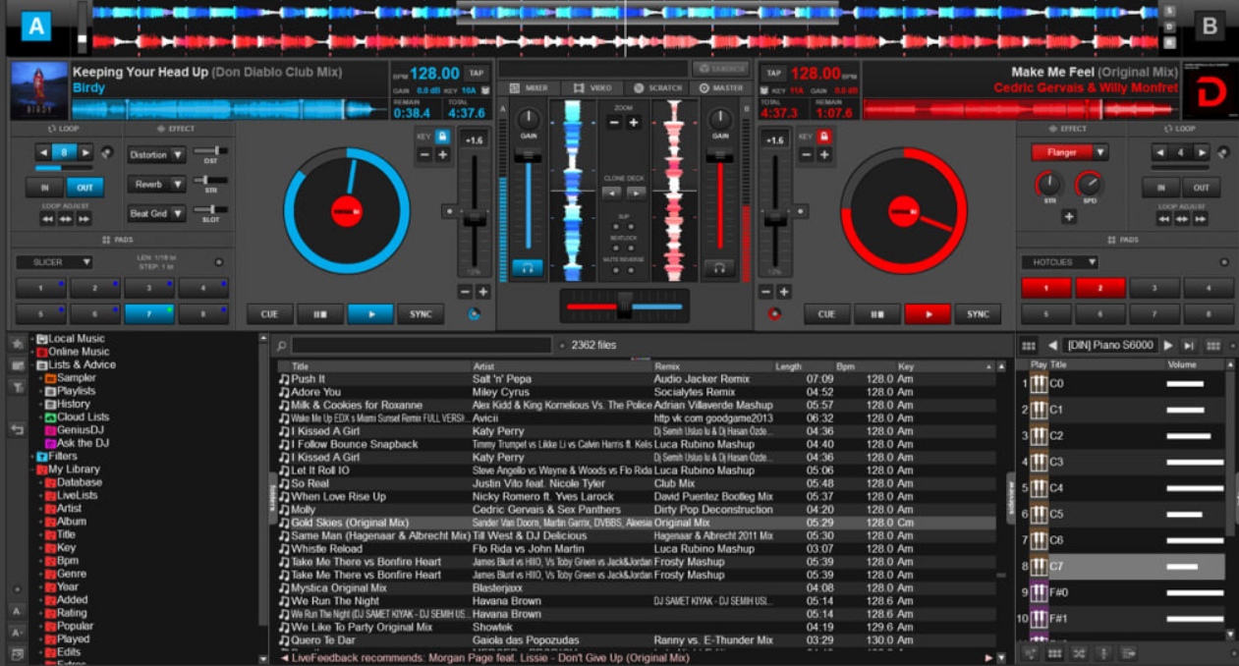
Task: Open the Distortion effect dropdown
Action: 155,155
